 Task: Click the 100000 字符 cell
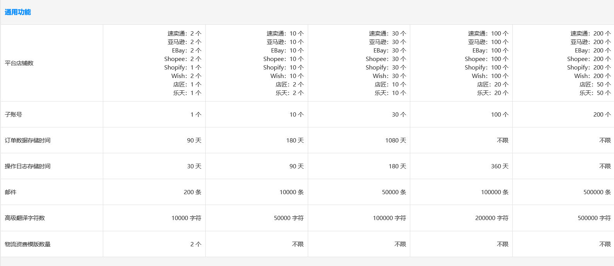(390, 218)
